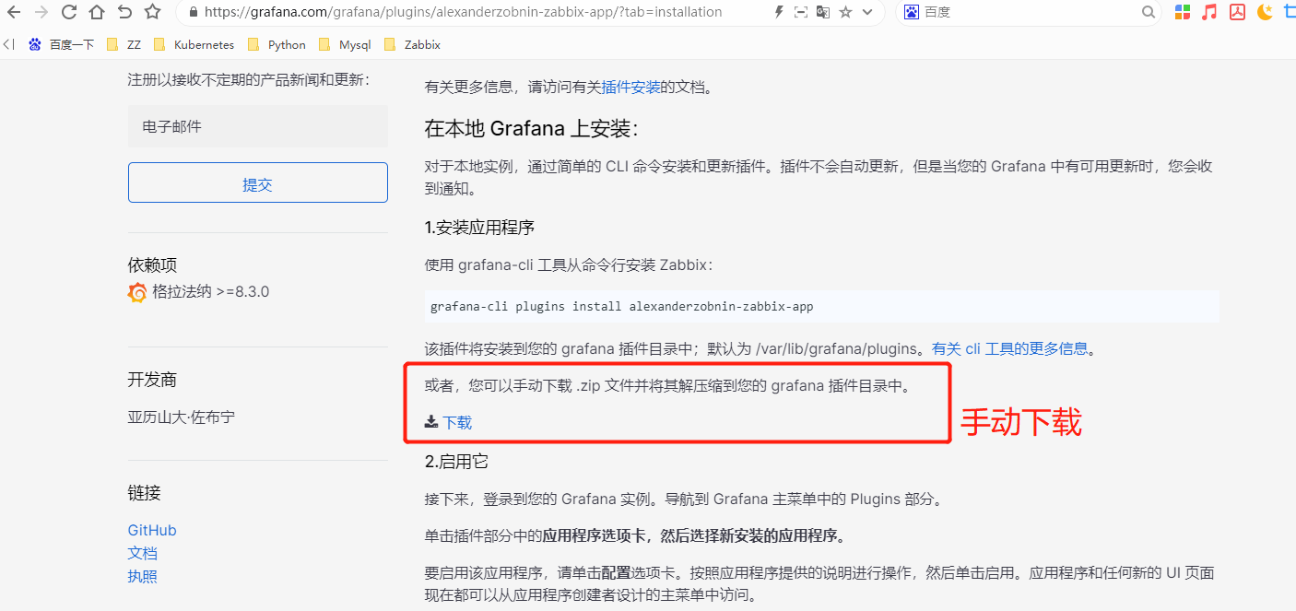1296x611 pixels.
Task: Click the reader/screenshot bracket icon in address bar
Action: pyautogui.click(x=801, y=12)
